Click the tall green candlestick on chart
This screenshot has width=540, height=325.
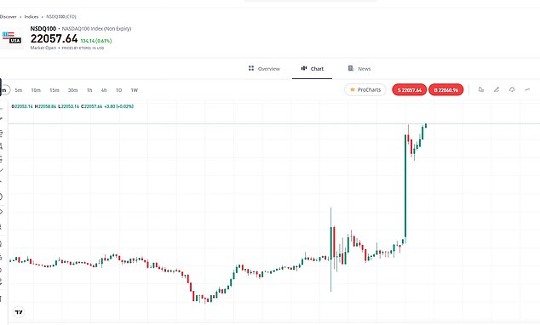click(x=405, y=186)
